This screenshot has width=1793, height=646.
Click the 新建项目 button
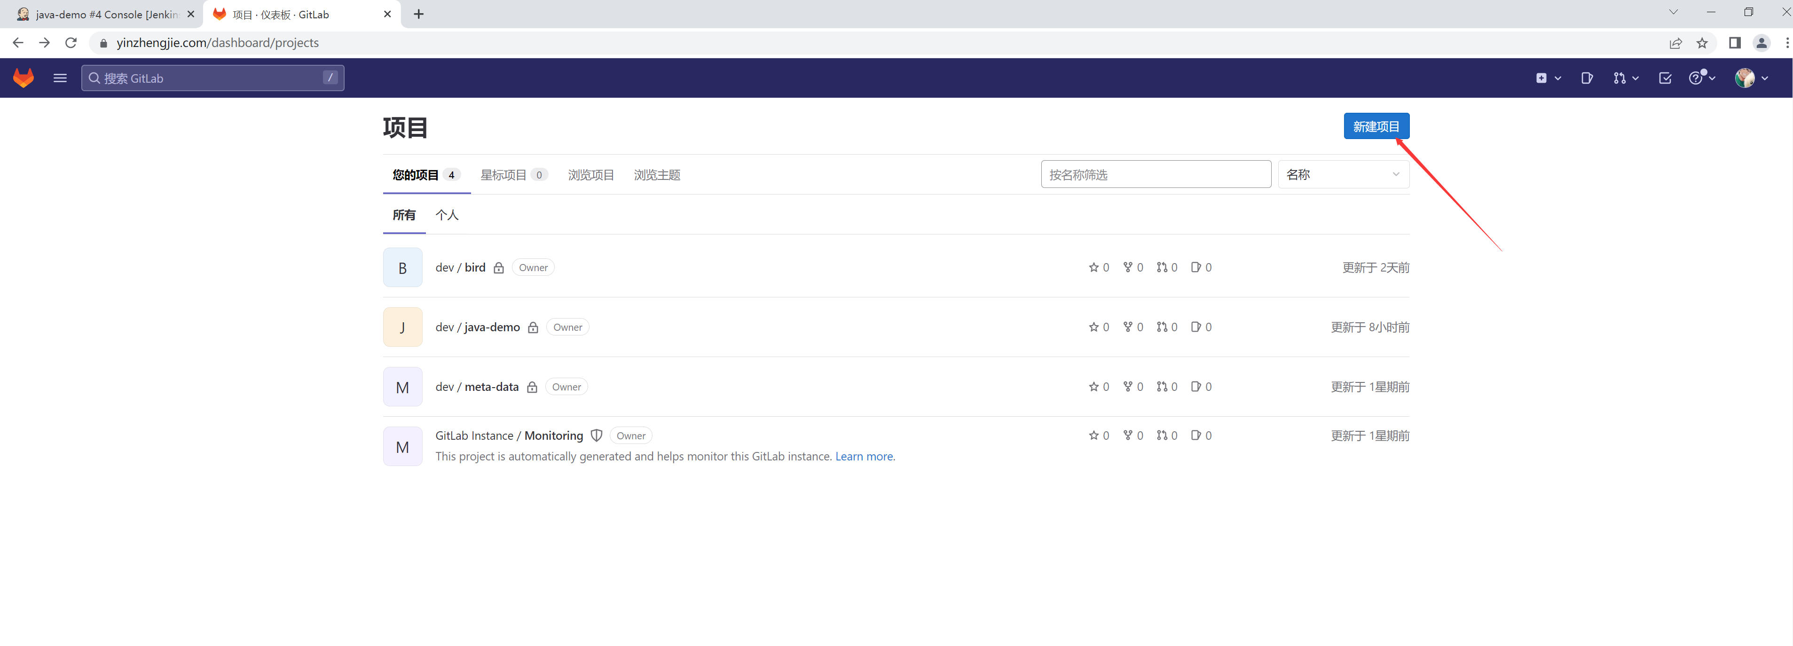tap(1376, 126)
